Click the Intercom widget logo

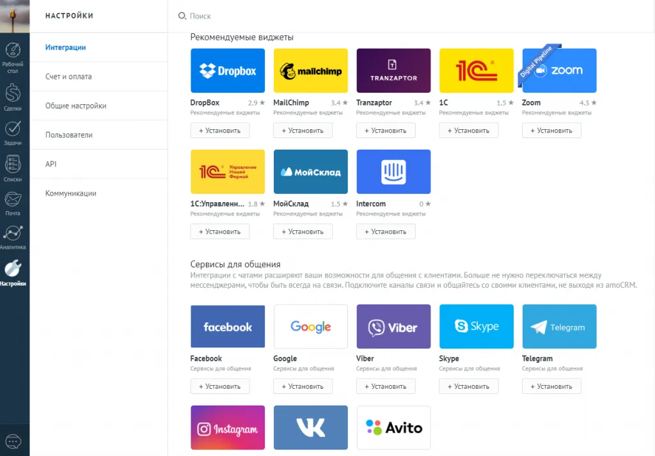[x=393, y=171]
